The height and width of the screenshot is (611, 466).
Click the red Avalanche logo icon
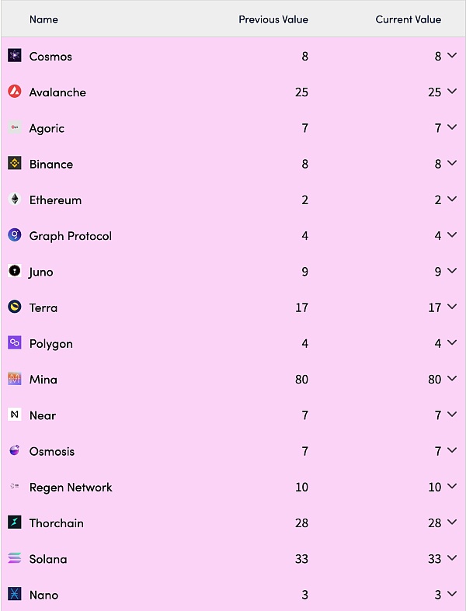pos(15,92)
